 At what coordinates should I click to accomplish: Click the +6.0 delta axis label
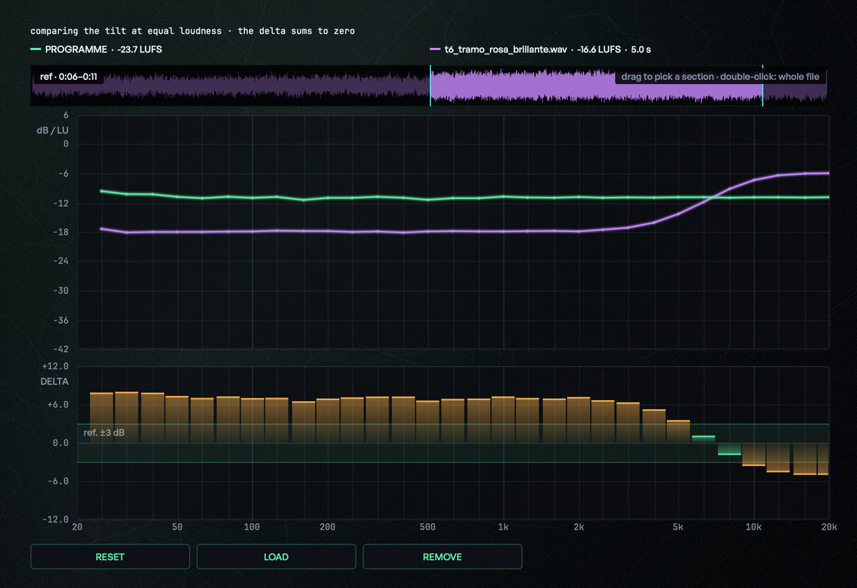tap(57, 404)
